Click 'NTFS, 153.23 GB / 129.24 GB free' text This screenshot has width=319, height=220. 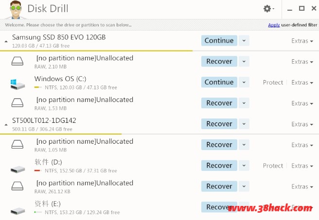tap(82, 212)
